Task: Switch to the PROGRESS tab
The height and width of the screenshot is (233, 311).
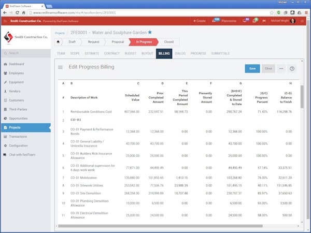Action: coord(198,53)
